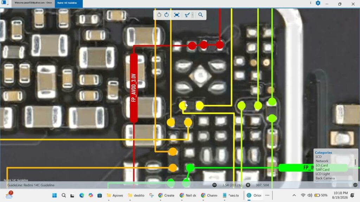The image size is (360, 202).
Task: Open the volume speaker icon
Action: coord(310,195)
